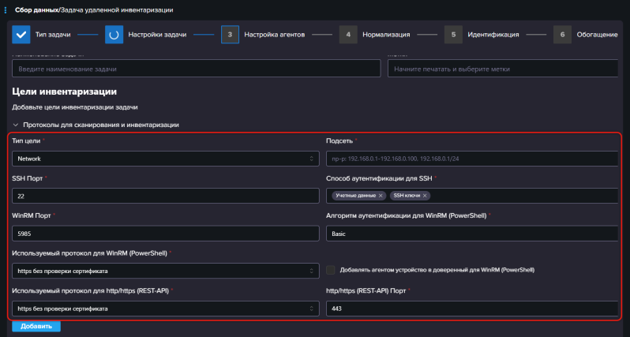The width and height of the screenshot is (630, 337).
Task: Click the checkmark icon for Тип задачи step
Action: coord(21,35)
